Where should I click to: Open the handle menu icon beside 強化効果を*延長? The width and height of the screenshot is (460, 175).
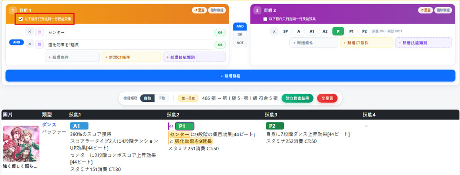[x=40, y=44]
